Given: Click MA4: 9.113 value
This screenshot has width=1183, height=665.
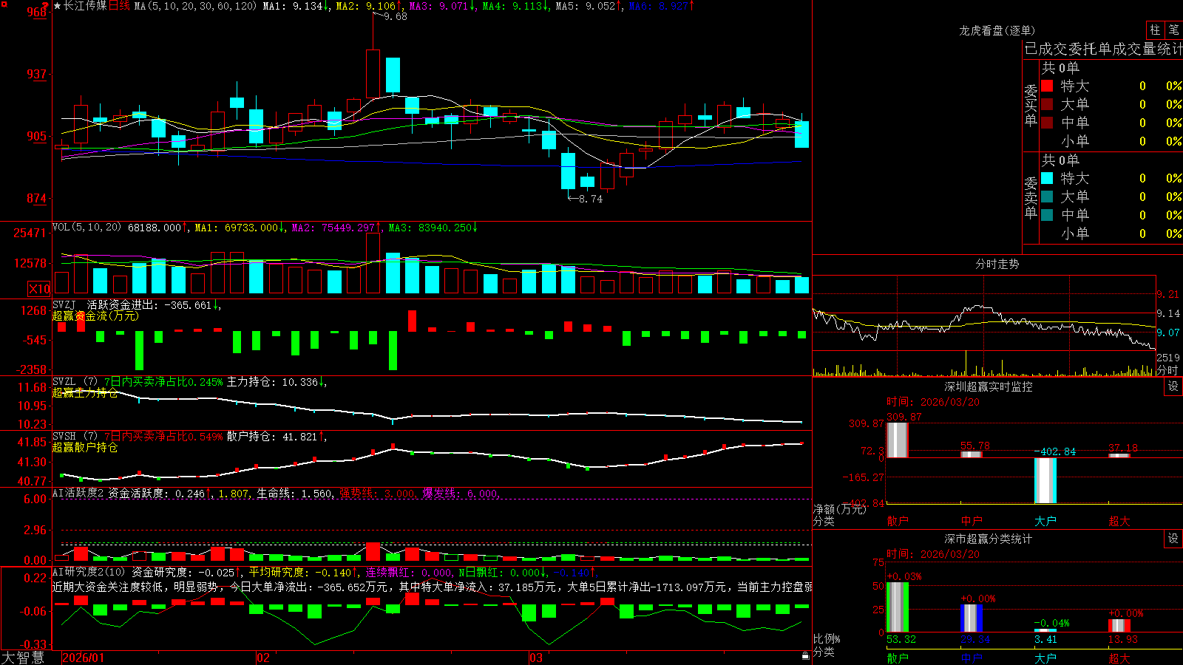Looking at the screenshot, I should 515,6.
